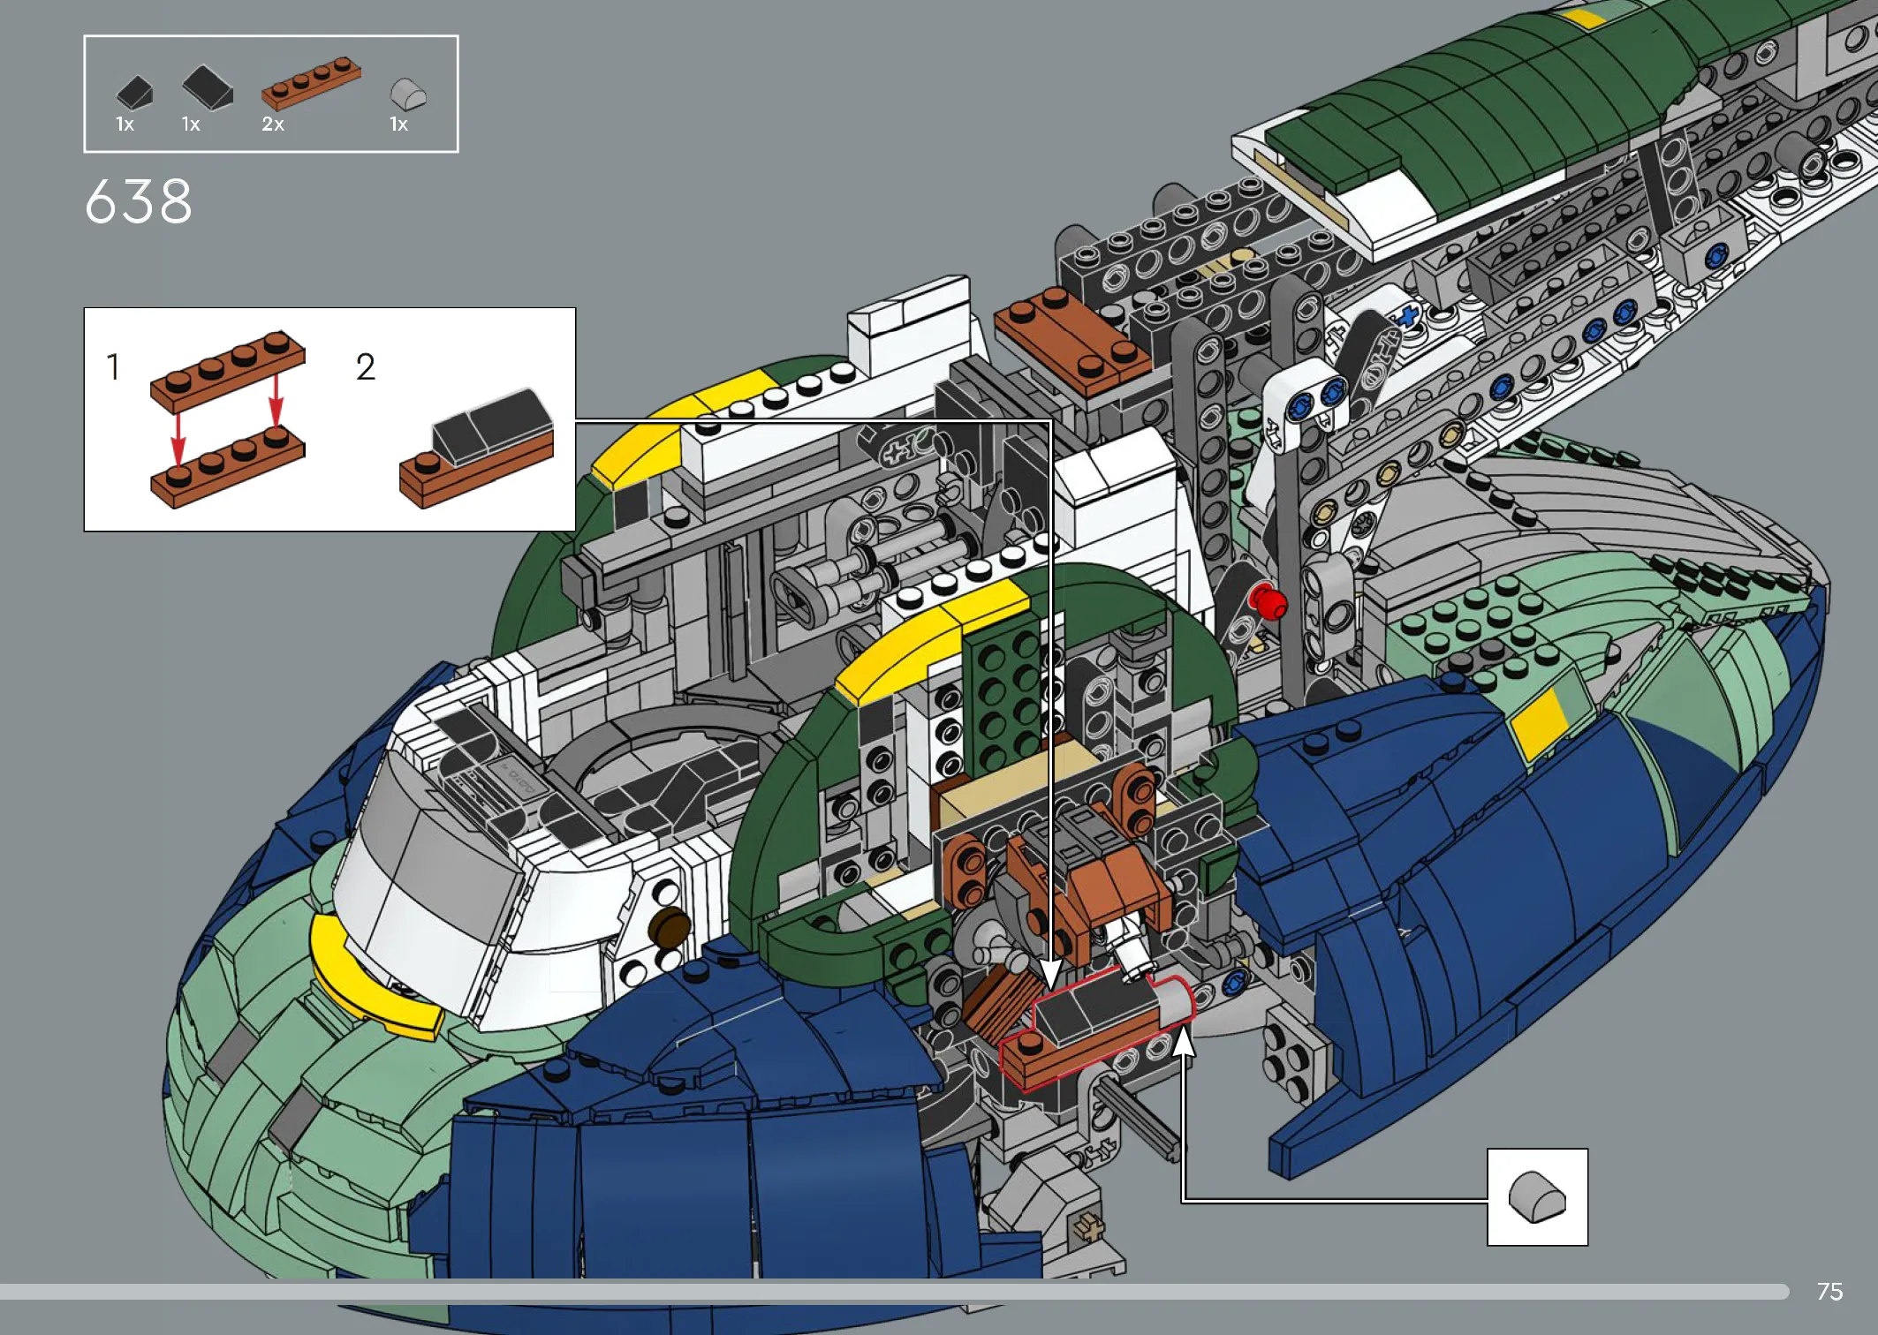Click the sub-step number 2 label
Screen dimensions: 1878x1335
(366, 367)
